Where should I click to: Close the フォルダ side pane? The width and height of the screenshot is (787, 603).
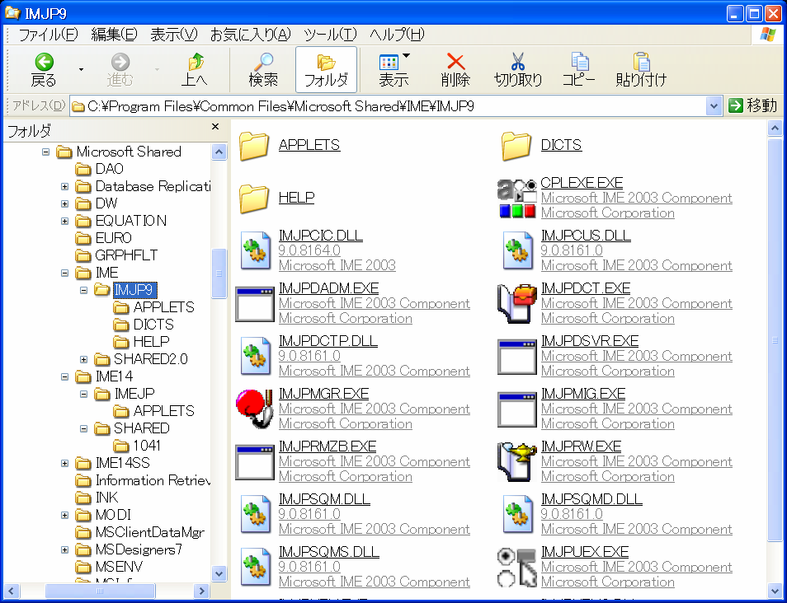tap(215, 127)
